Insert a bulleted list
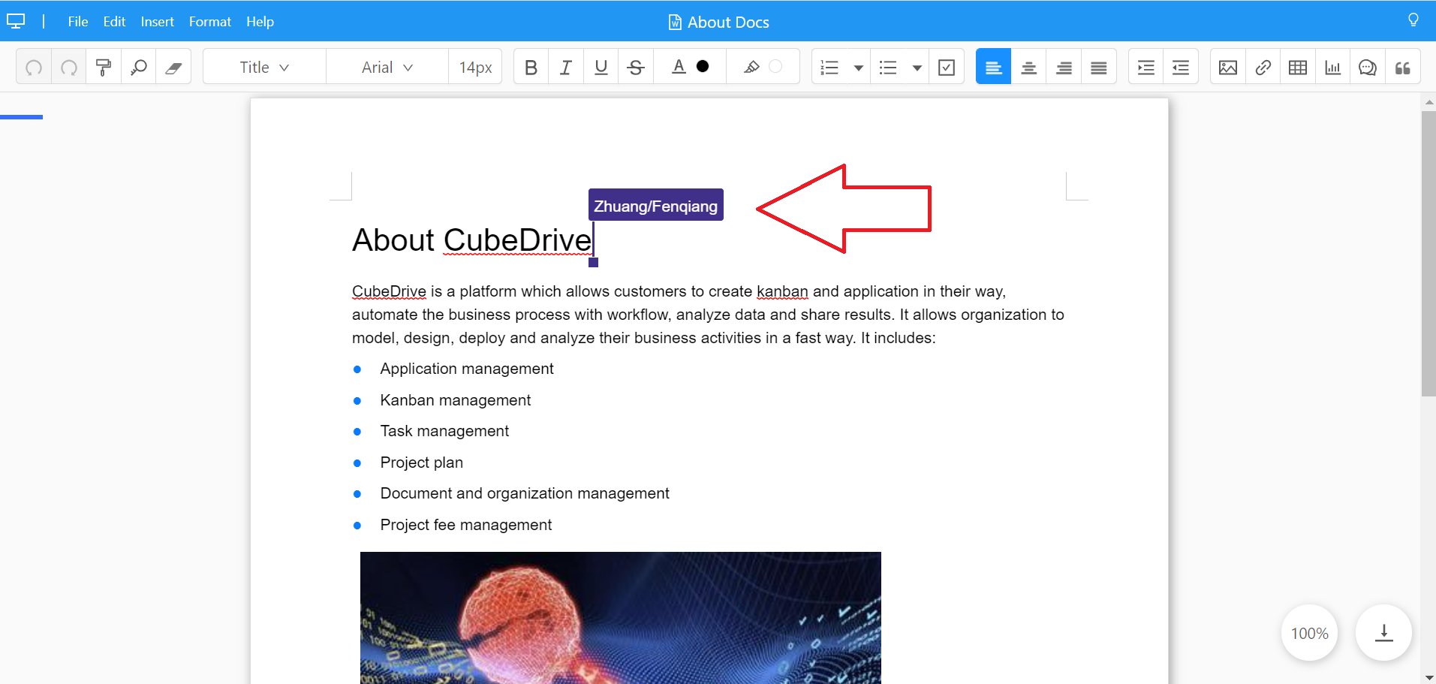 (889, 68)
